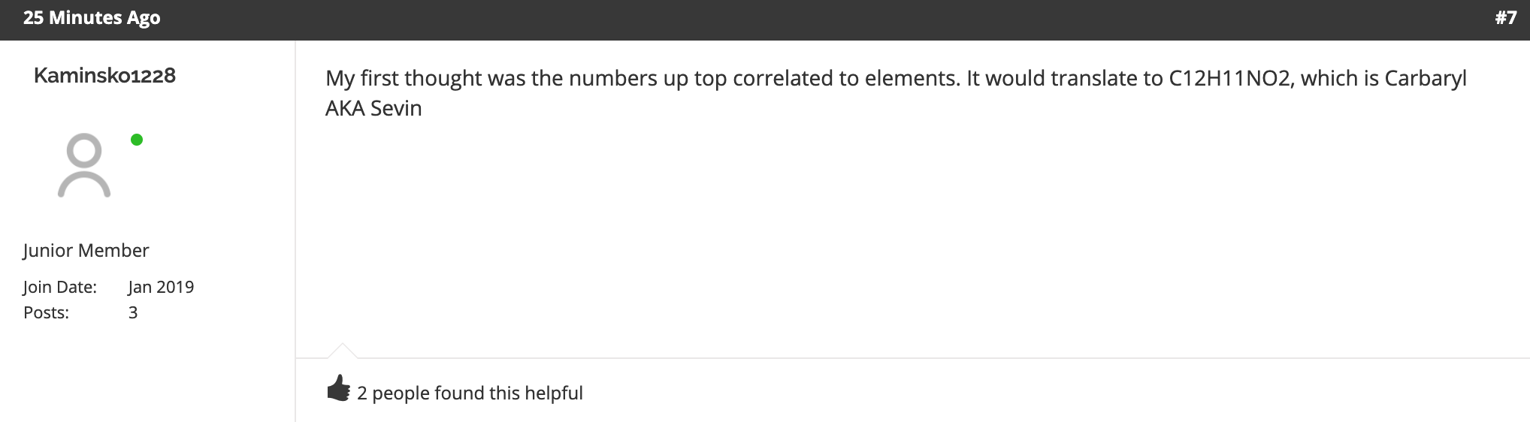Click the thumbs-up helpful icon
1530x422 pixels.
pyautogui.click(x=339, y=389)
